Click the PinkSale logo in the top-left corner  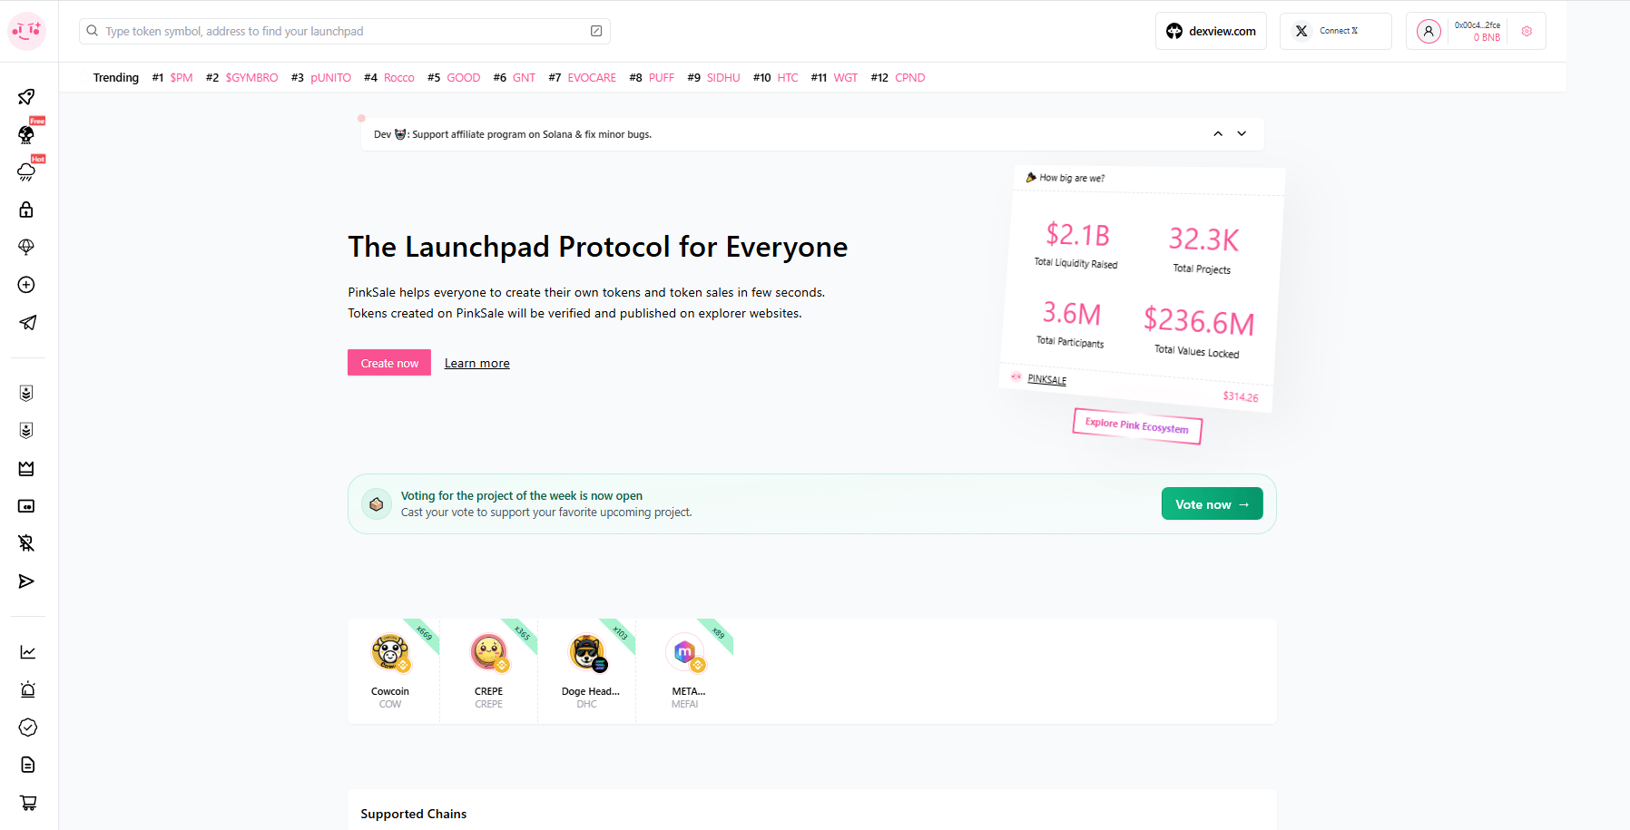27,30
